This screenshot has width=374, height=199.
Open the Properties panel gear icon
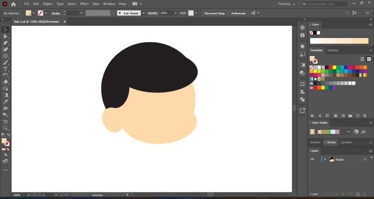(x=303, y=28)
